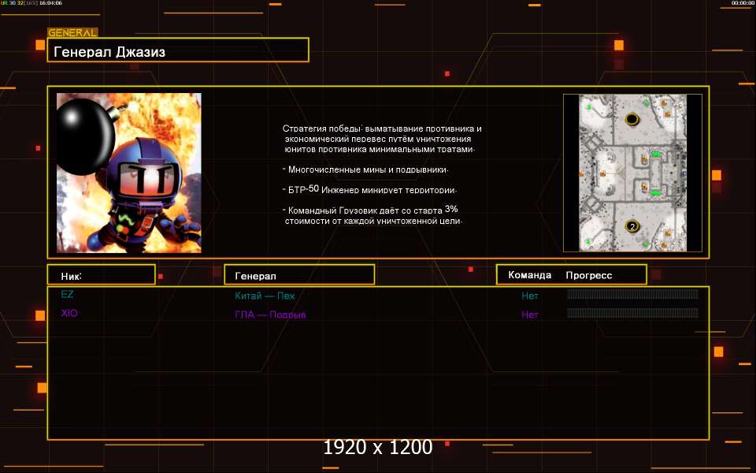
Task: Click the Генерал Джазиз title box
Action: [178, 50]
